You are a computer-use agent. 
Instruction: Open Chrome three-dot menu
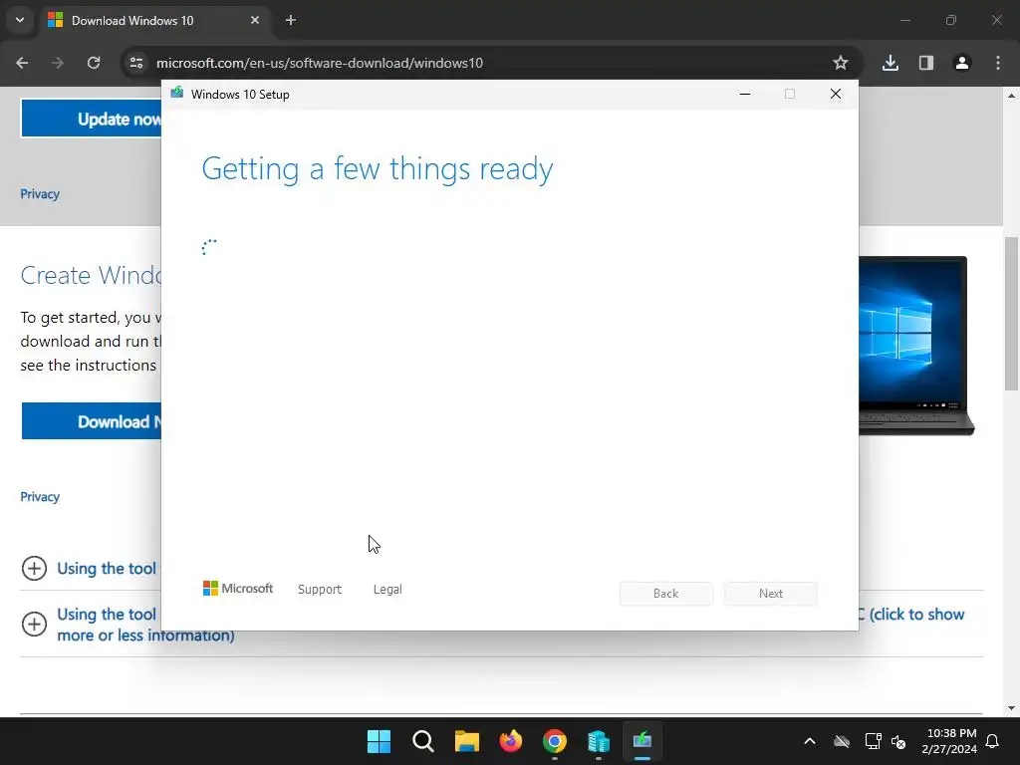[x=998, y=63]
